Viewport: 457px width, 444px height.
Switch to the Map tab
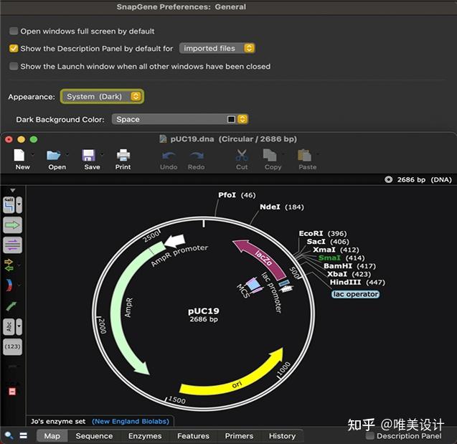(x=52, y=436)
